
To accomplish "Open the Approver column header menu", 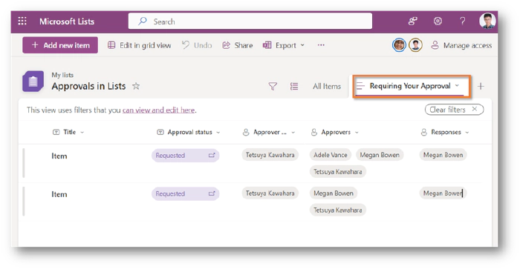I will coord(269,132).
